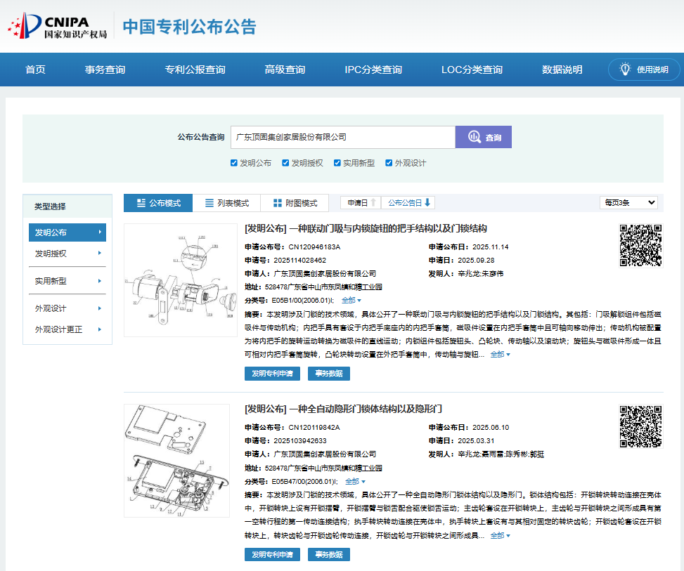Open 专利公报查询 in the navigation bar
This screenshot has width=684, height=571.
click(195, 70)
